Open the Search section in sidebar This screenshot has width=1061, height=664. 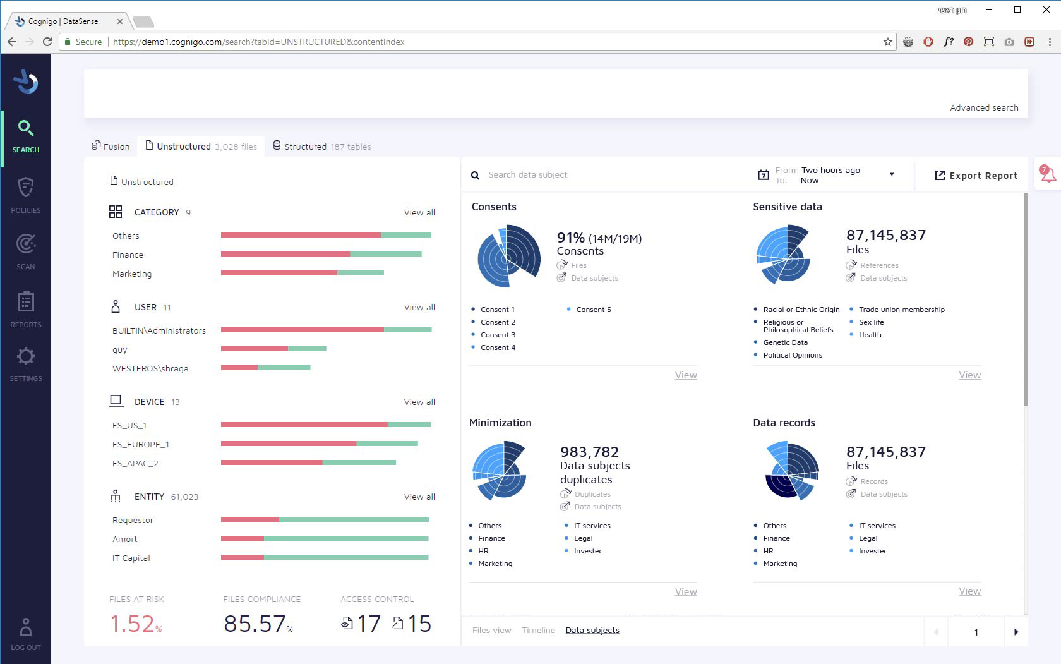point(26,136)
